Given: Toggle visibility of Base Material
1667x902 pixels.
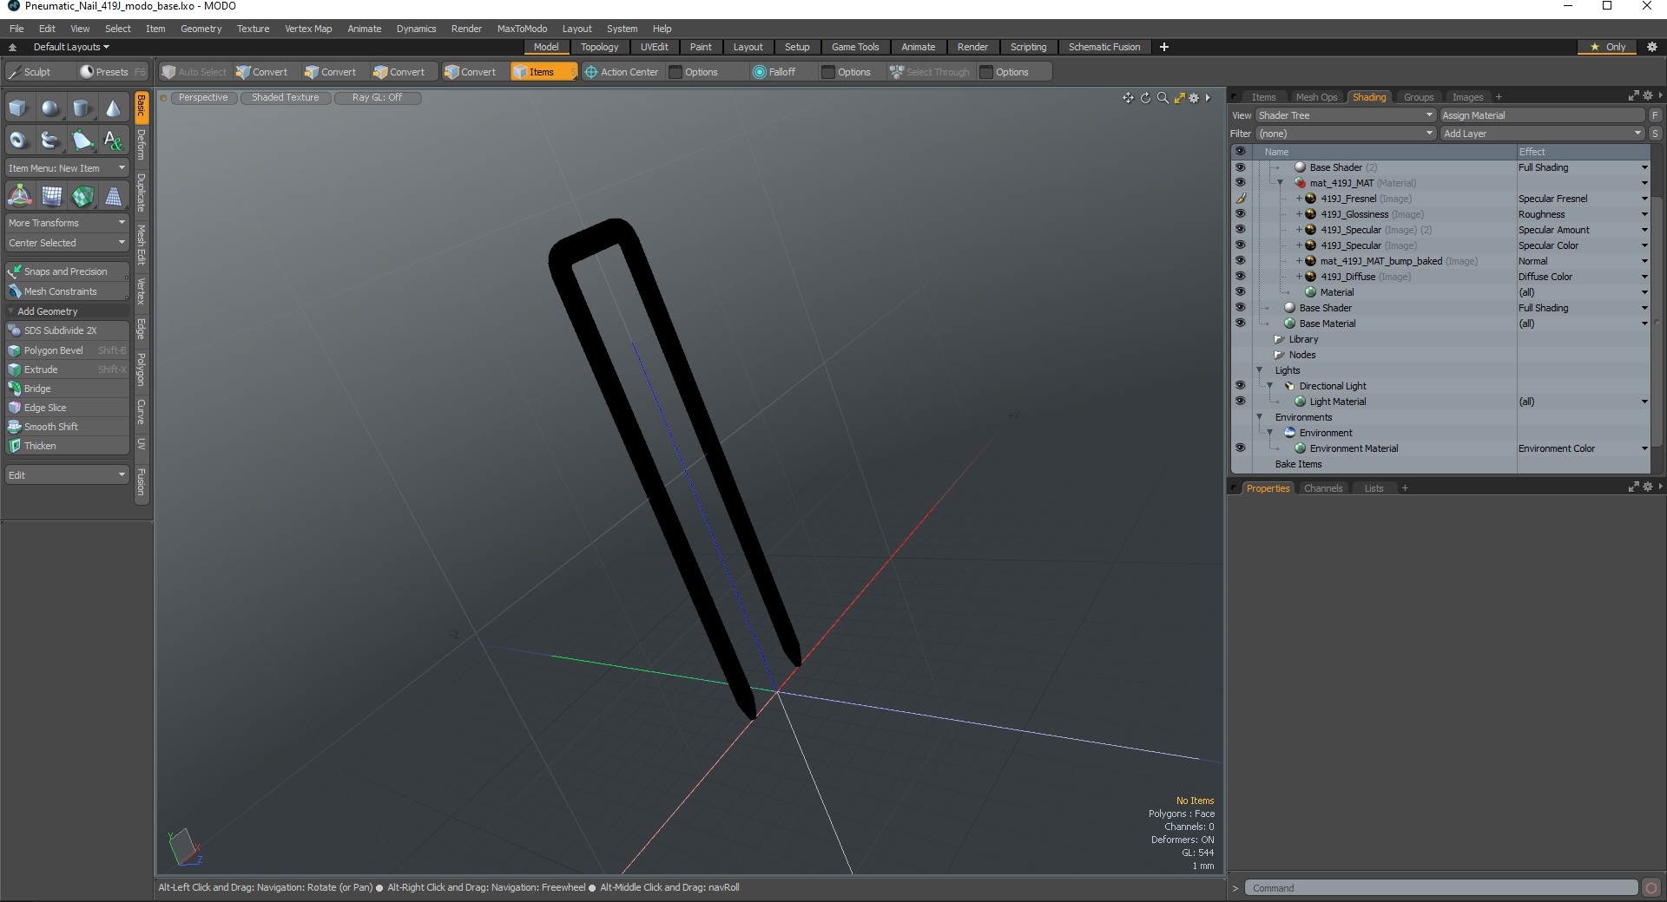Looking at the screenshot, I should click(x=1240, y=324).
